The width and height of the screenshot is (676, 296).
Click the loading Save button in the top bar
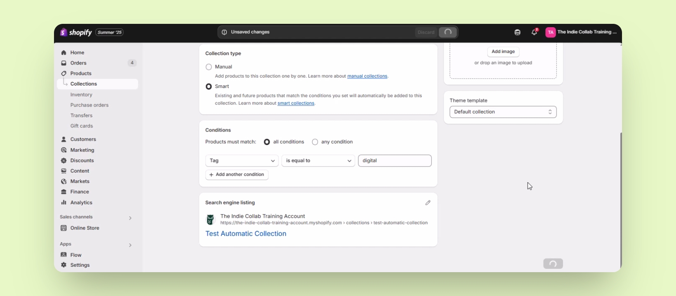pyautogui.click(x=448, y=32)
